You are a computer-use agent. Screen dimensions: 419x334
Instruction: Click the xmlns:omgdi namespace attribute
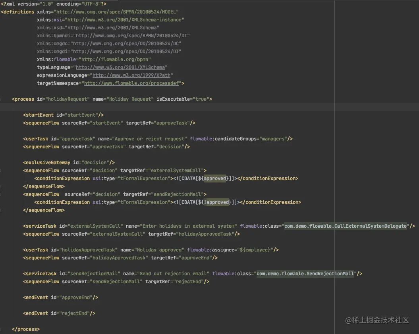[109, 52]
